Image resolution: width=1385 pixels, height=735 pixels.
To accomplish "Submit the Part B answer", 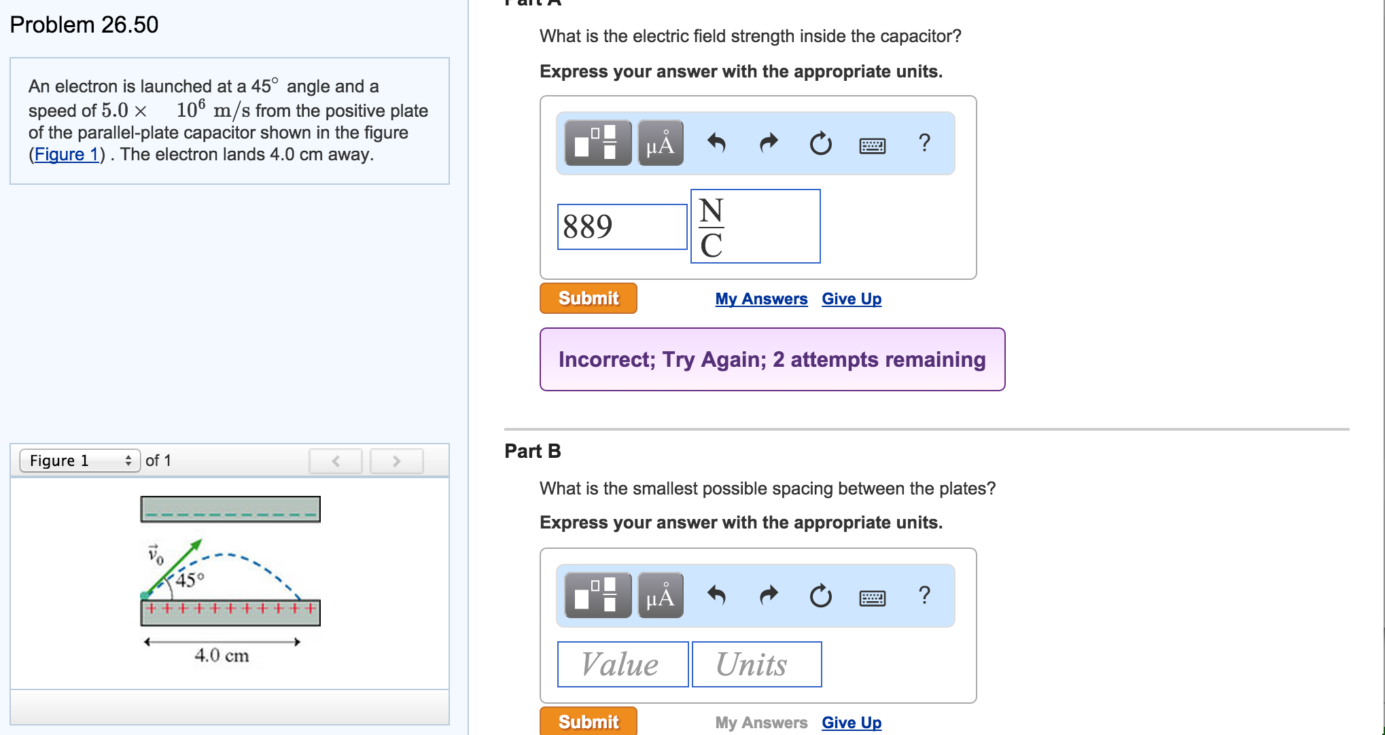I will click(589, 721).
